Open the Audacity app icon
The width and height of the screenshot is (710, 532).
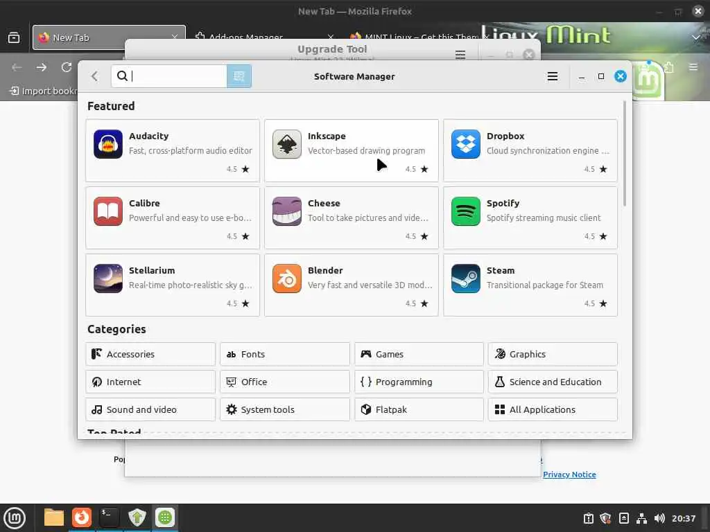107,144
